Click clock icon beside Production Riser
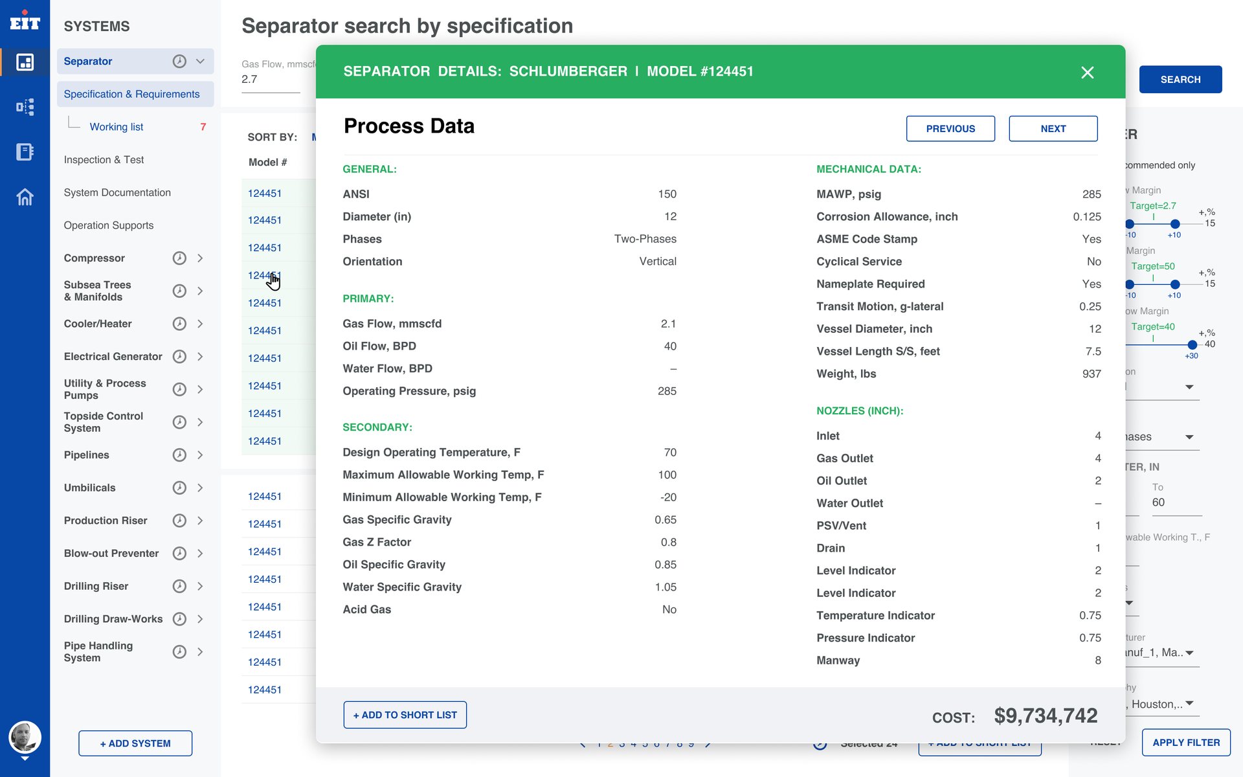Viewport: 1243px width, 777px height. 179,521
